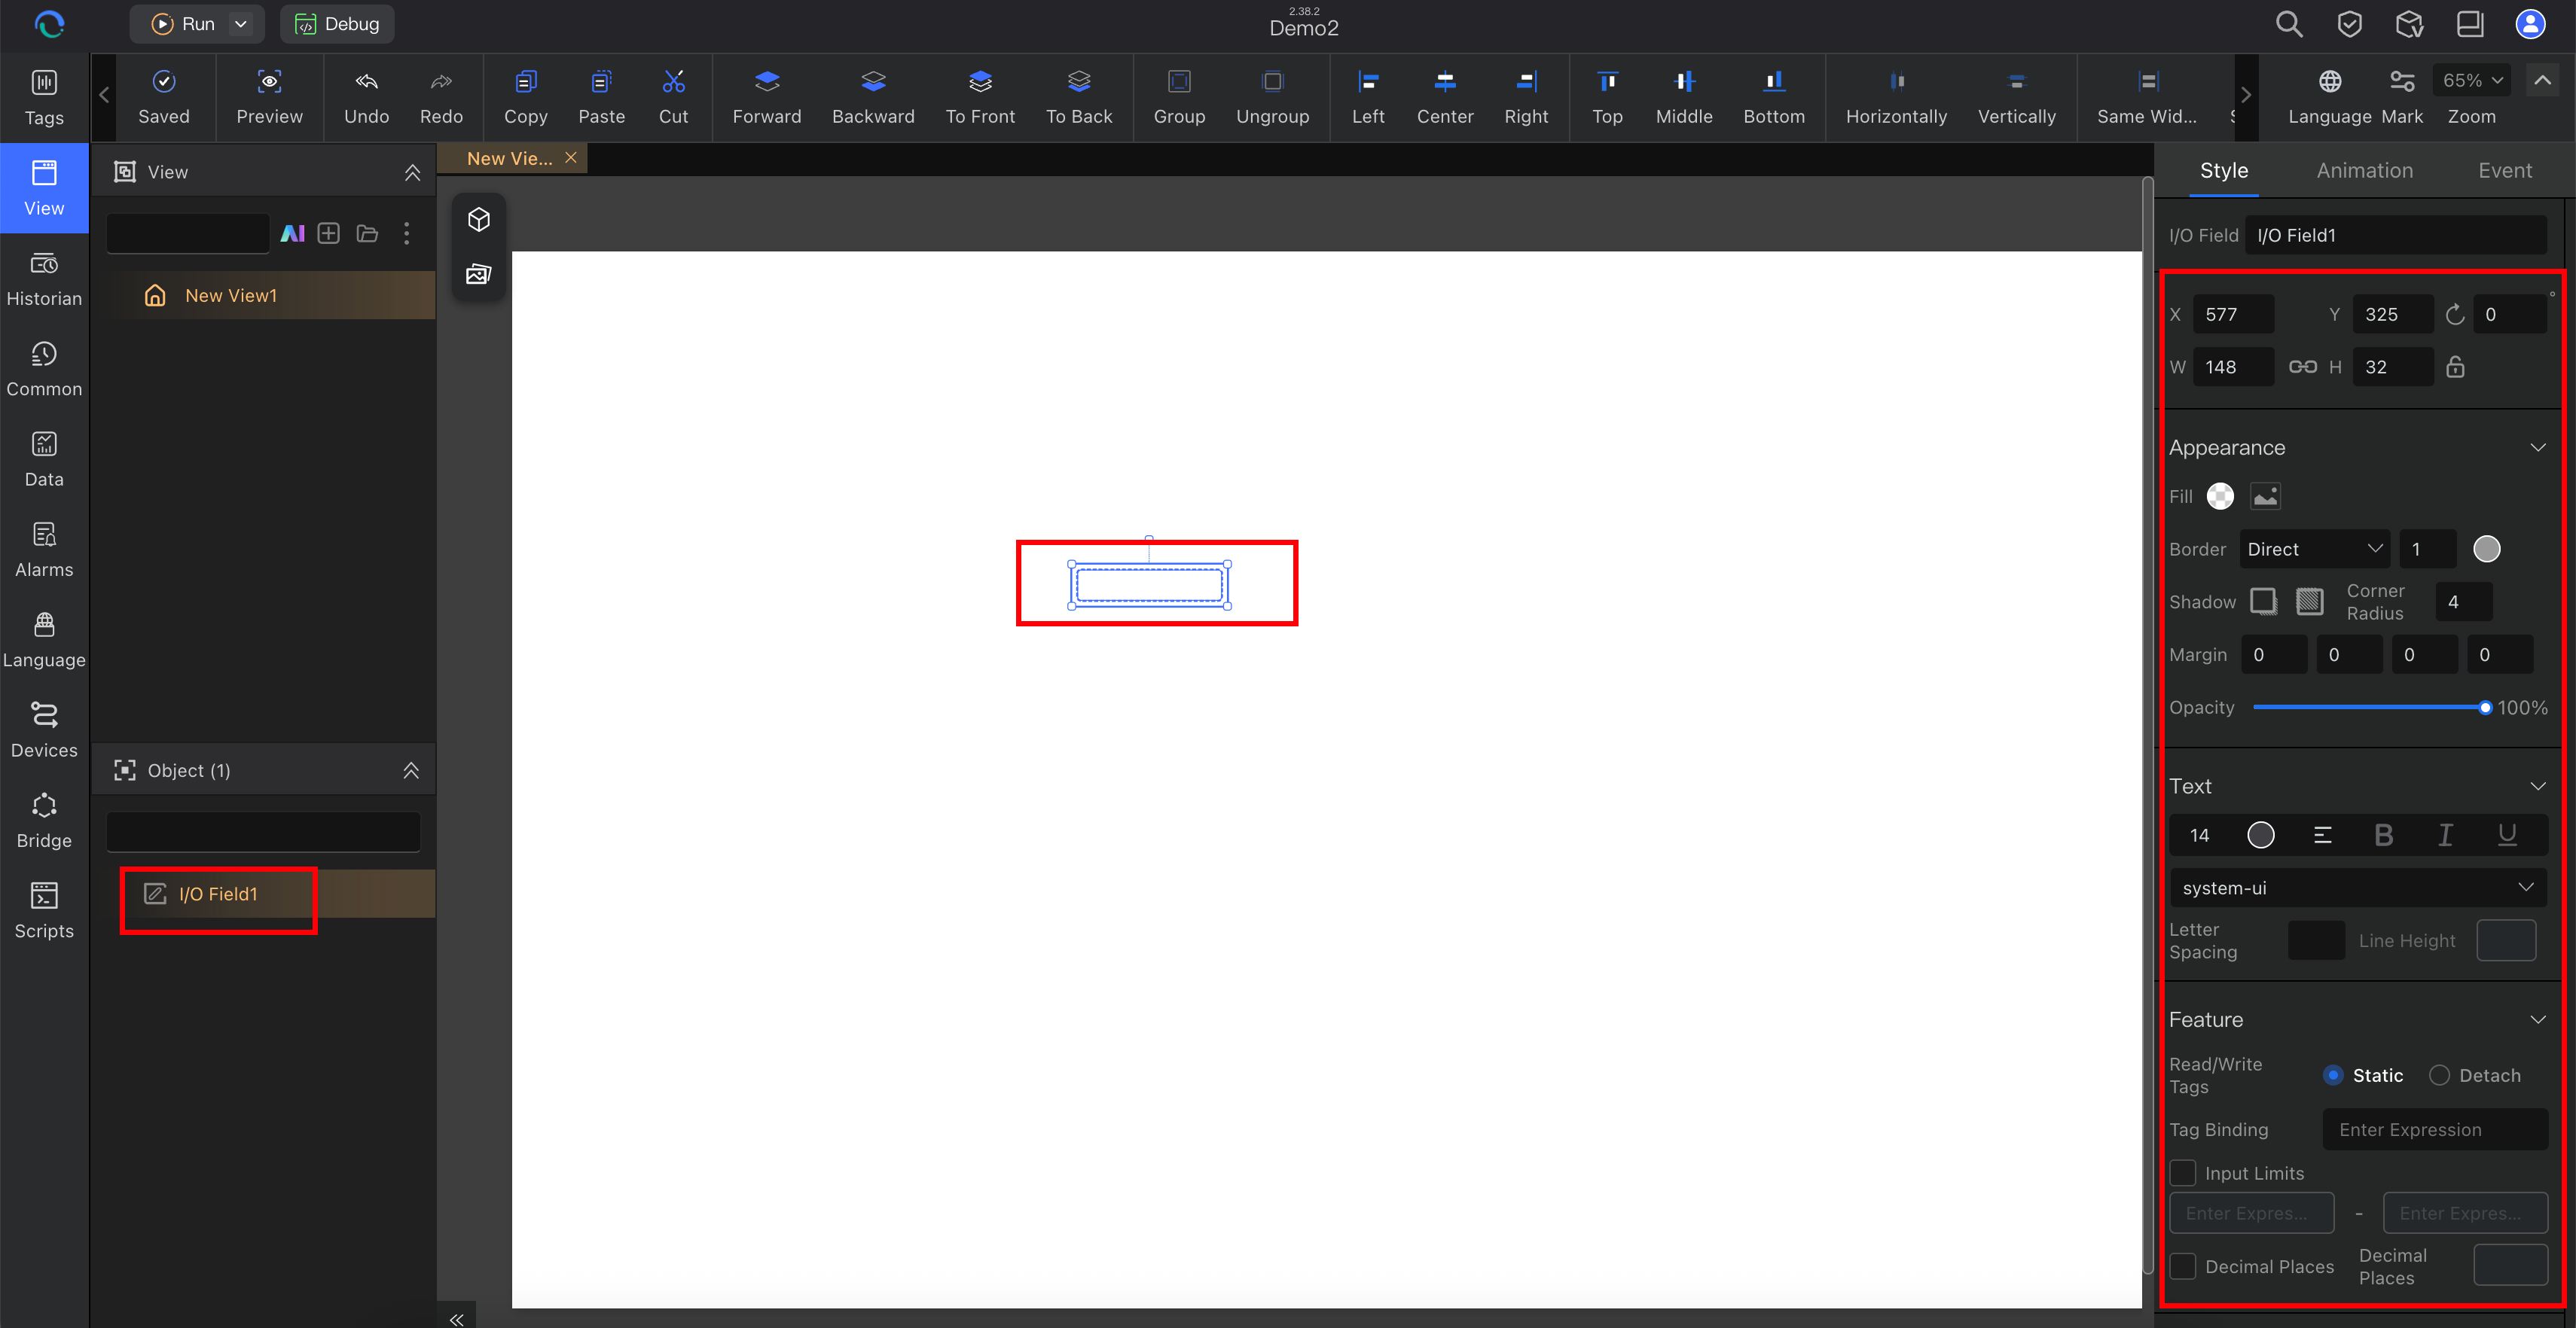The height and width of the screenshot is (1328, 2576).
Task: Toggle Underline text formatting
Action: [2507, 836]
